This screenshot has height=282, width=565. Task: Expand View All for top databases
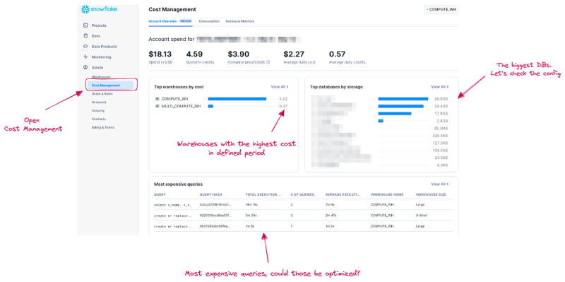[x=440, y=87]
